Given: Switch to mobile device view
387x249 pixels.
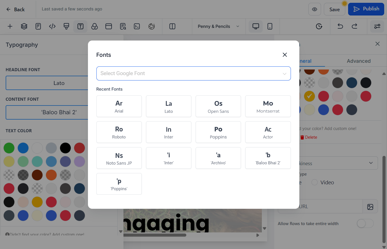Looking at the screenshot, I should (x=270, y=26).
